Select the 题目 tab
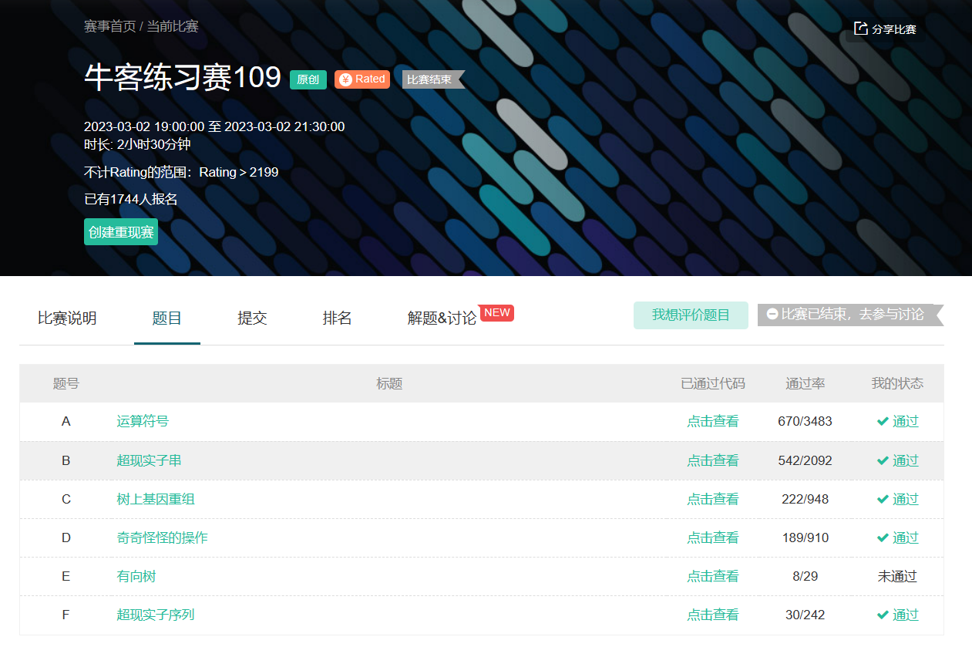Image resolution: width=972 pixels, height=647 pixels. 167,318
